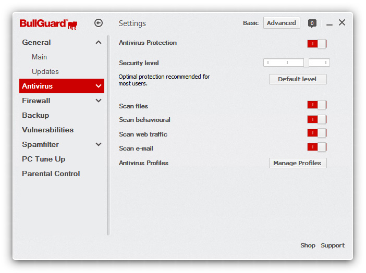Switch off Scan e-mail toggle

coord(317,147)
